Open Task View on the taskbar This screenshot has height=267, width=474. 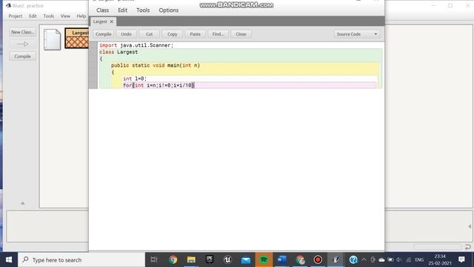(x=154, y=260)
